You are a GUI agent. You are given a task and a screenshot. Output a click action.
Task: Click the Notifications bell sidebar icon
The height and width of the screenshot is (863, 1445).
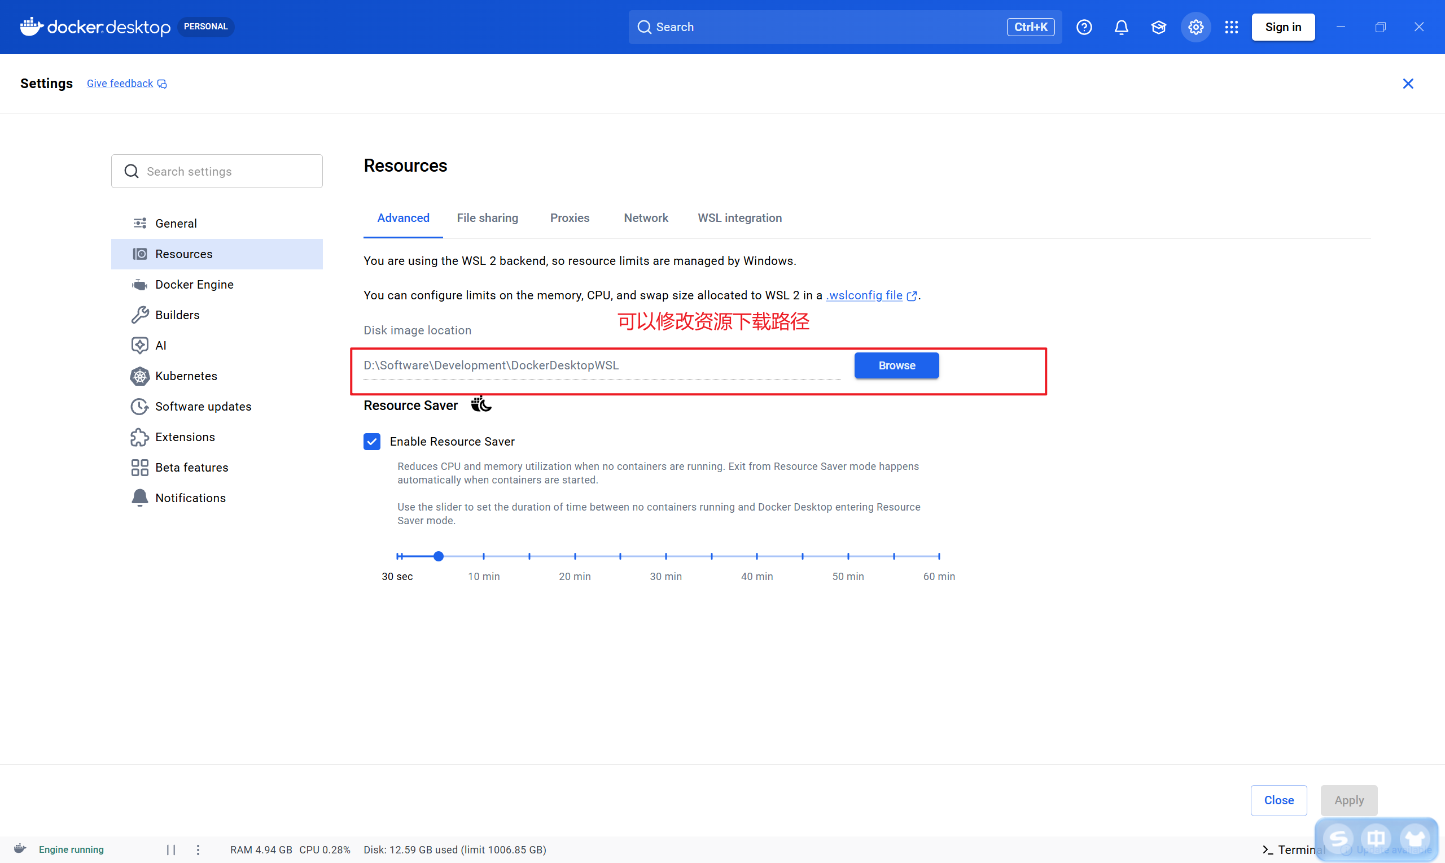click(139, 498)
